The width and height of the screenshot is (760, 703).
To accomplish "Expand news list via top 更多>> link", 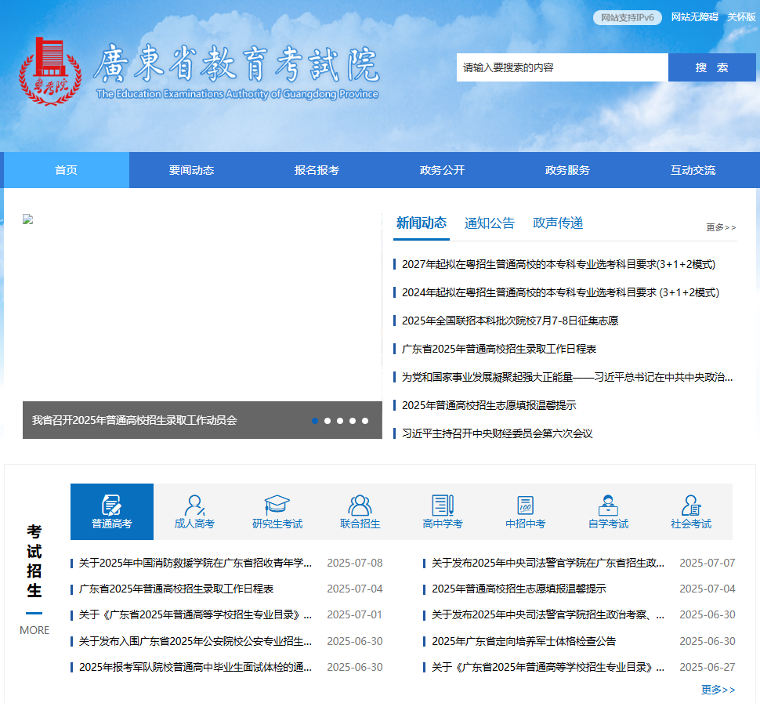I will 721,227.
